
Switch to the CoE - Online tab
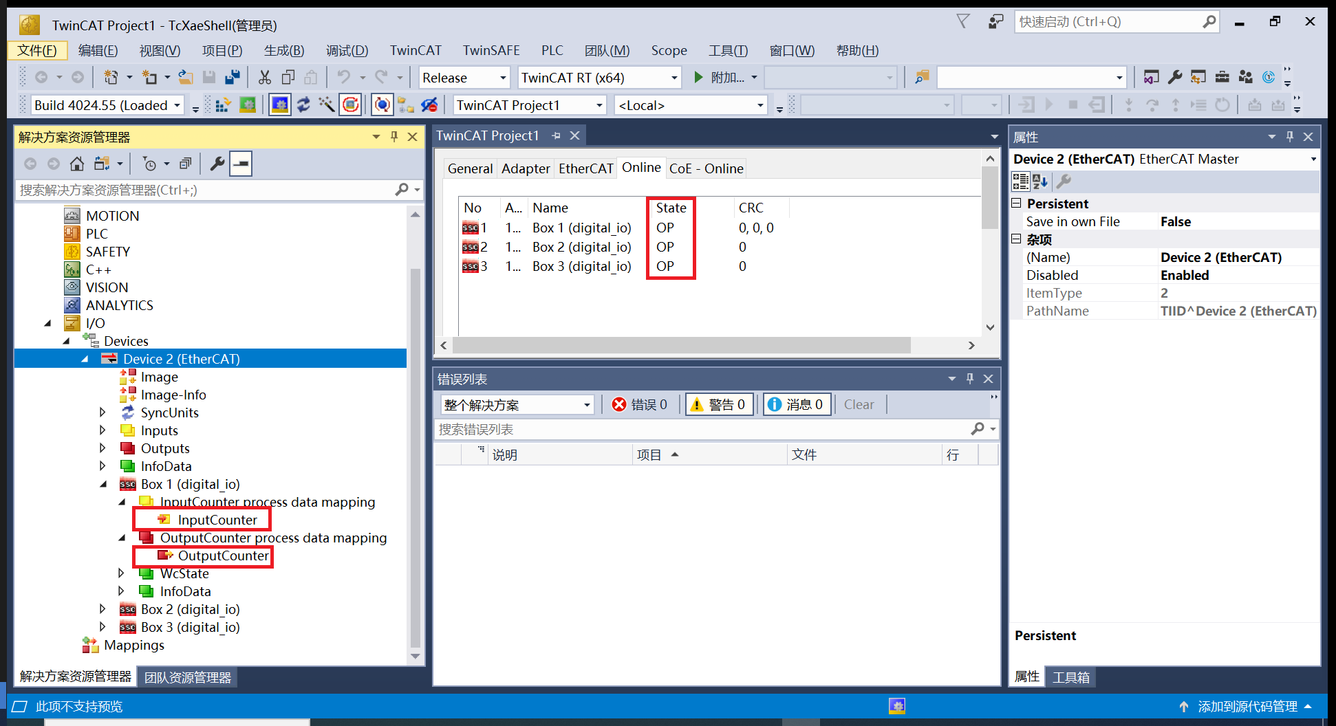(x=706, y=168)
